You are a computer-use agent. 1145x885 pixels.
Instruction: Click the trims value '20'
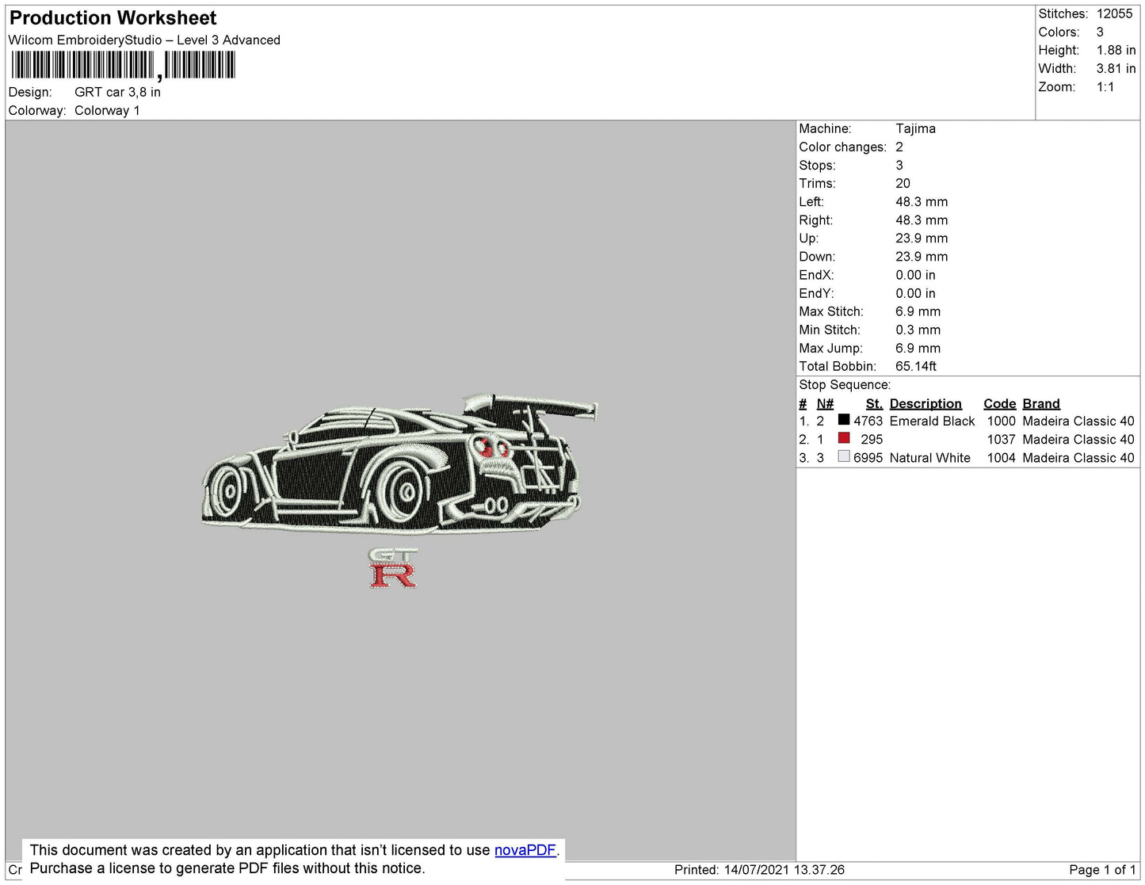(x=903, y=183)
